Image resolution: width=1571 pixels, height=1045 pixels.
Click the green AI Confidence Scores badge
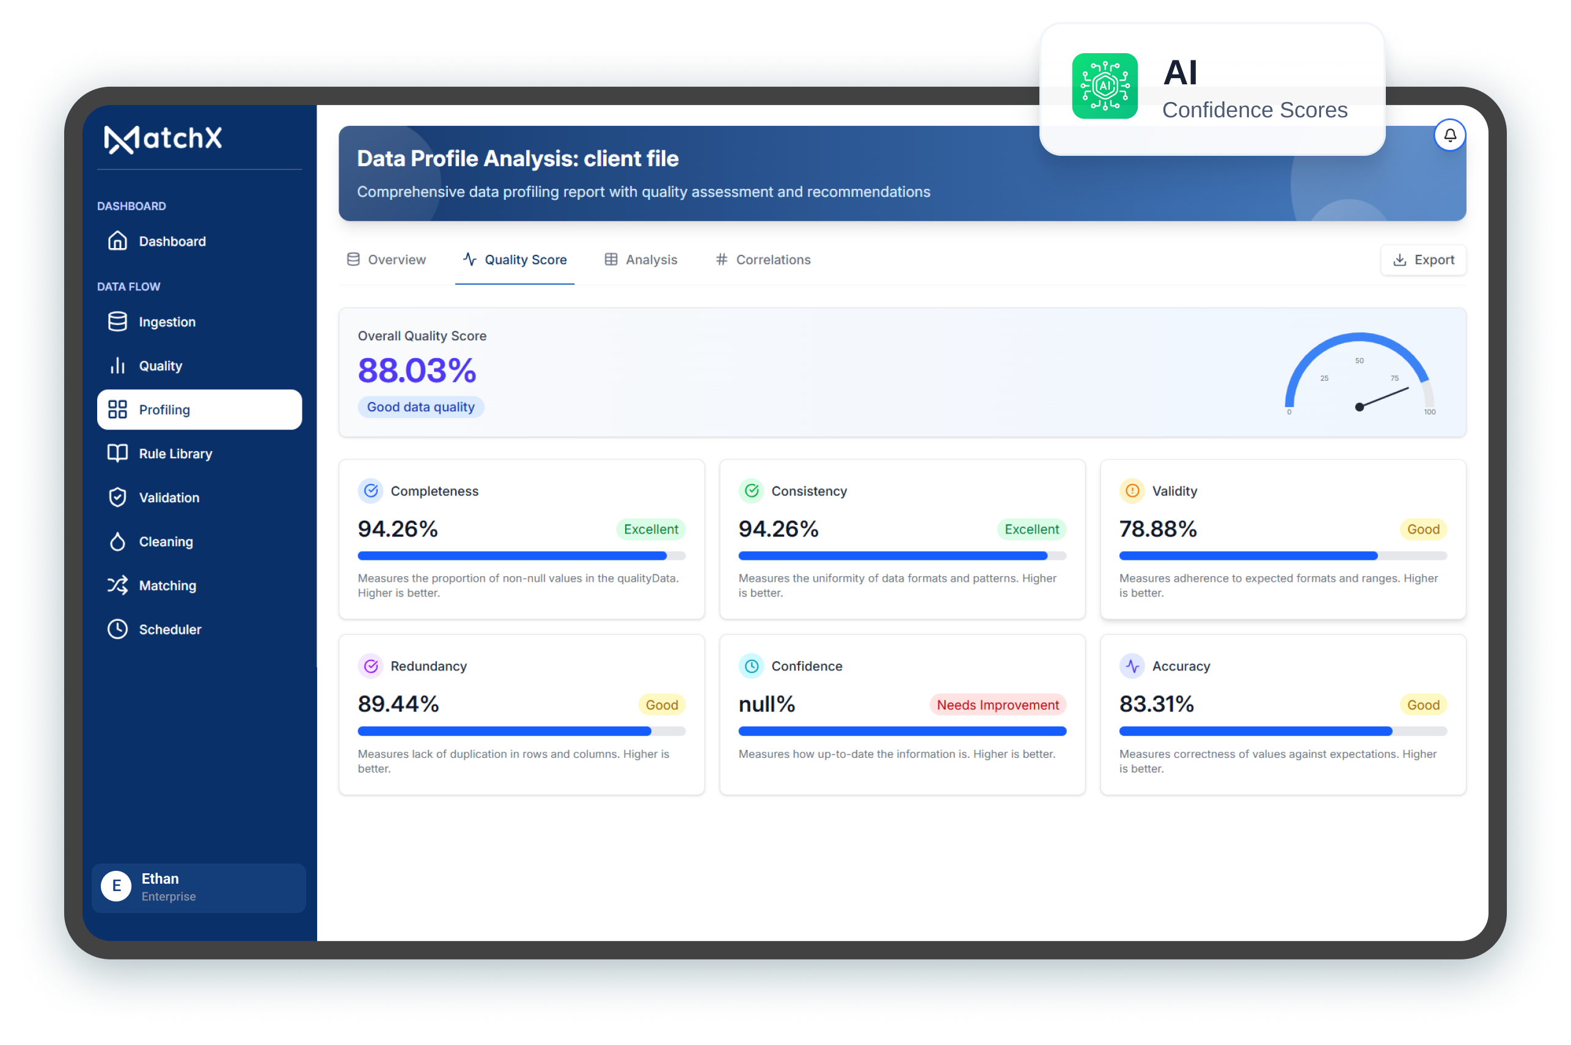(1105, 86)
